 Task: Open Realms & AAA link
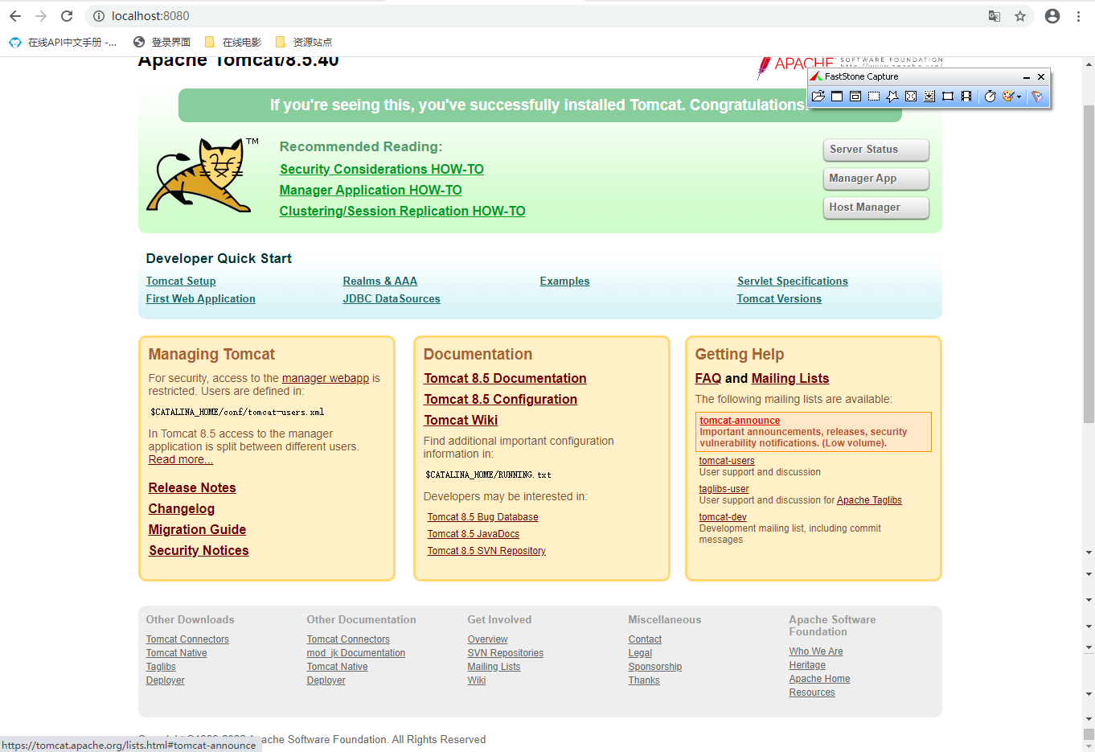click(379, 281)
